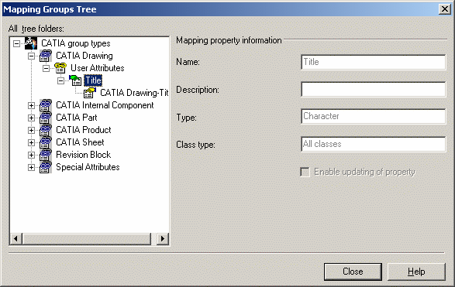Select the highlighted Title tree item
455x287 pixels.
93,80
